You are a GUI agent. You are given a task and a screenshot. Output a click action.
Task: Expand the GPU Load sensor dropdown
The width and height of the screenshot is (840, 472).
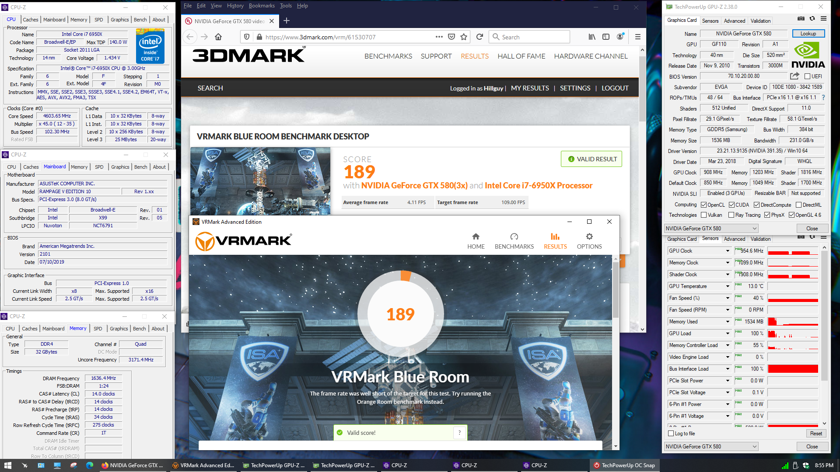728,333
